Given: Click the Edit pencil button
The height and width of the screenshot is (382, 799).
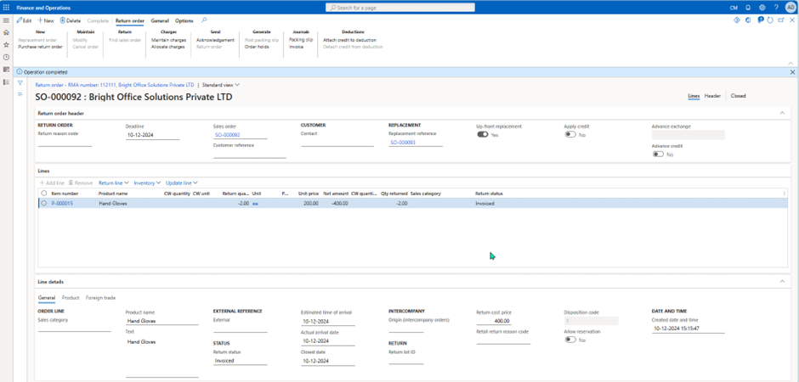Looking at the screenshot, I should pos(24,21).
